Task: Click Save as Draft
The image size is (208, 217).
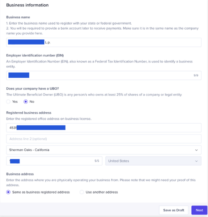Action: click(x=173, y=210)
